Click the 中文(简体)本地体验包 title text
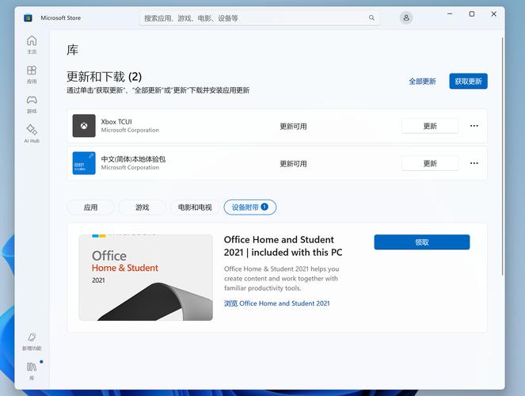Screen dimensions: 525x396 (133, 159)
